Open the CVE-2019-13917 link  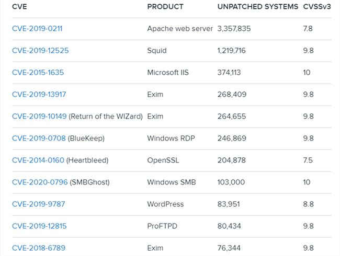(x=39, y=95)
